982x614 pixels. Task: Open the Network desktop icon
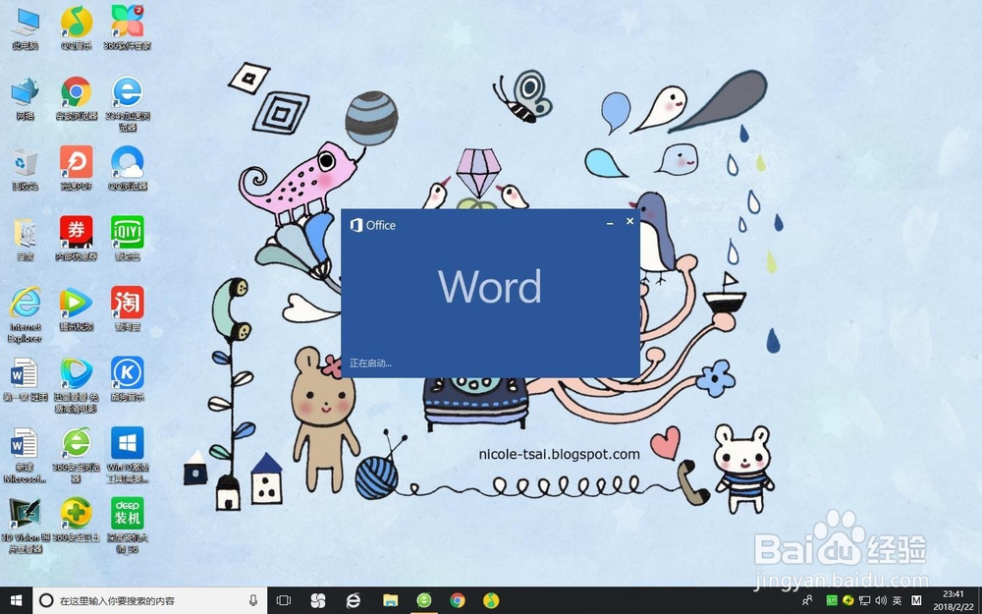pos(26,98)
